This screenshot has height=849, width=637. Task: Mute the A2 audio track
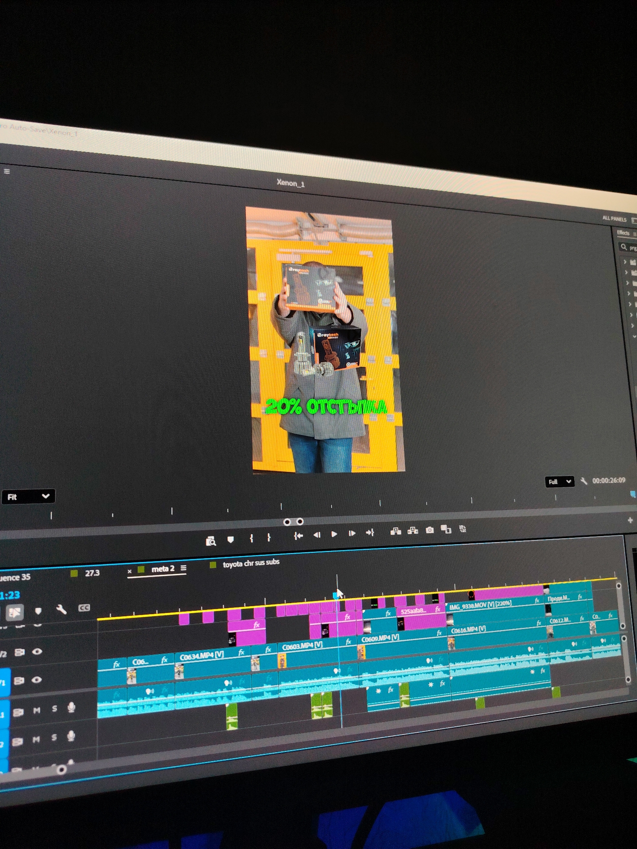[x=36, y=739]
